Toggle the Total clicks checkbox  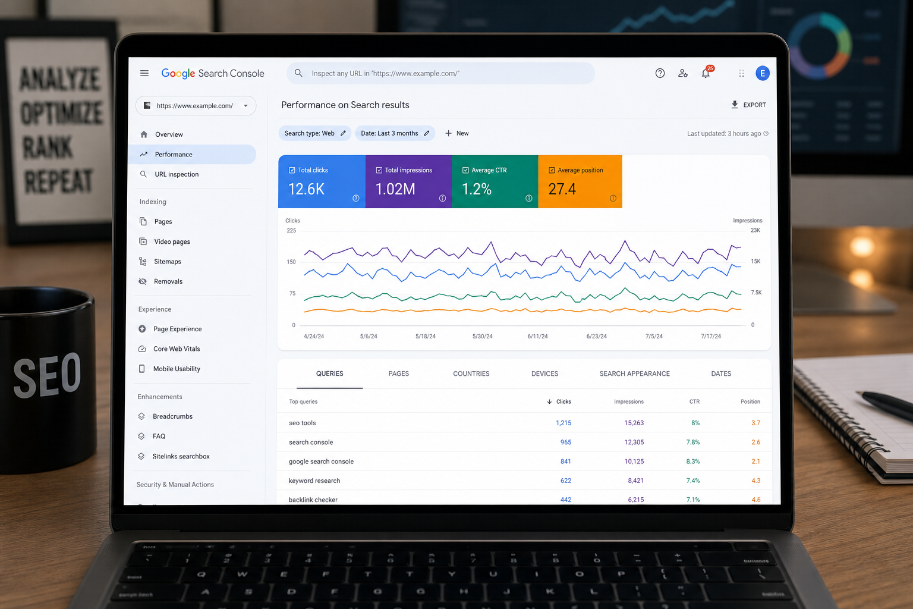click(x=292, y=170)
